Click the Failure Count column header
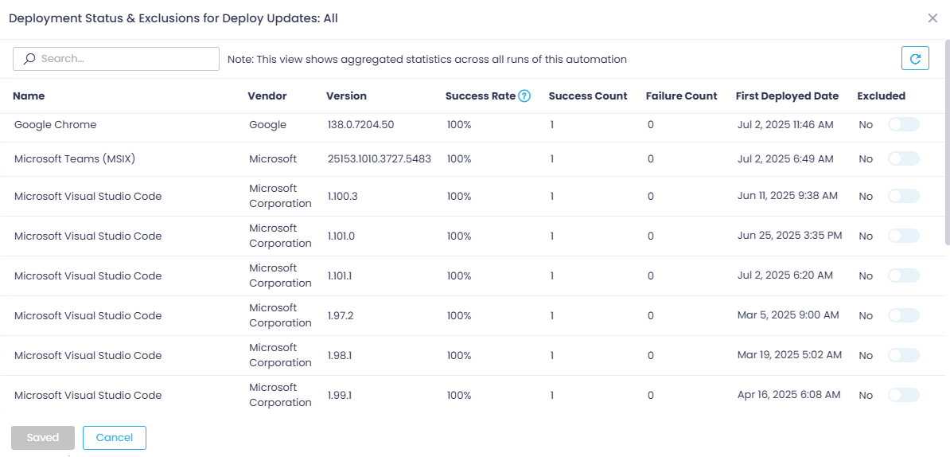Screen dimensions: 950x457 coord(682,96)
